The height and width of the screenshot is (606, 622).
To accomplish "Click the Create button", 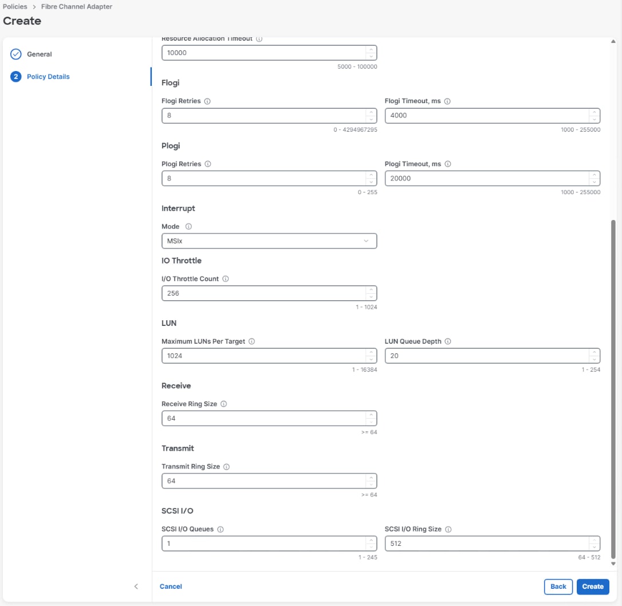I will tap(593, 587).
